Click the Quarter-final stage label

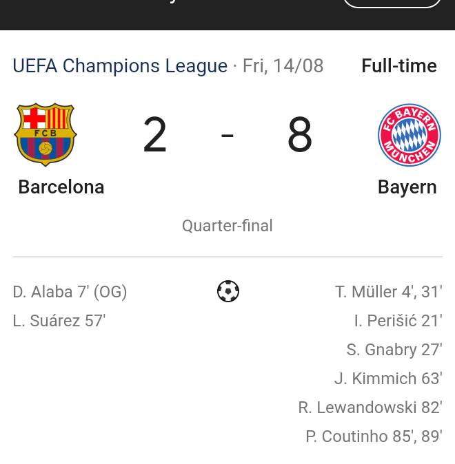point(228,226)
